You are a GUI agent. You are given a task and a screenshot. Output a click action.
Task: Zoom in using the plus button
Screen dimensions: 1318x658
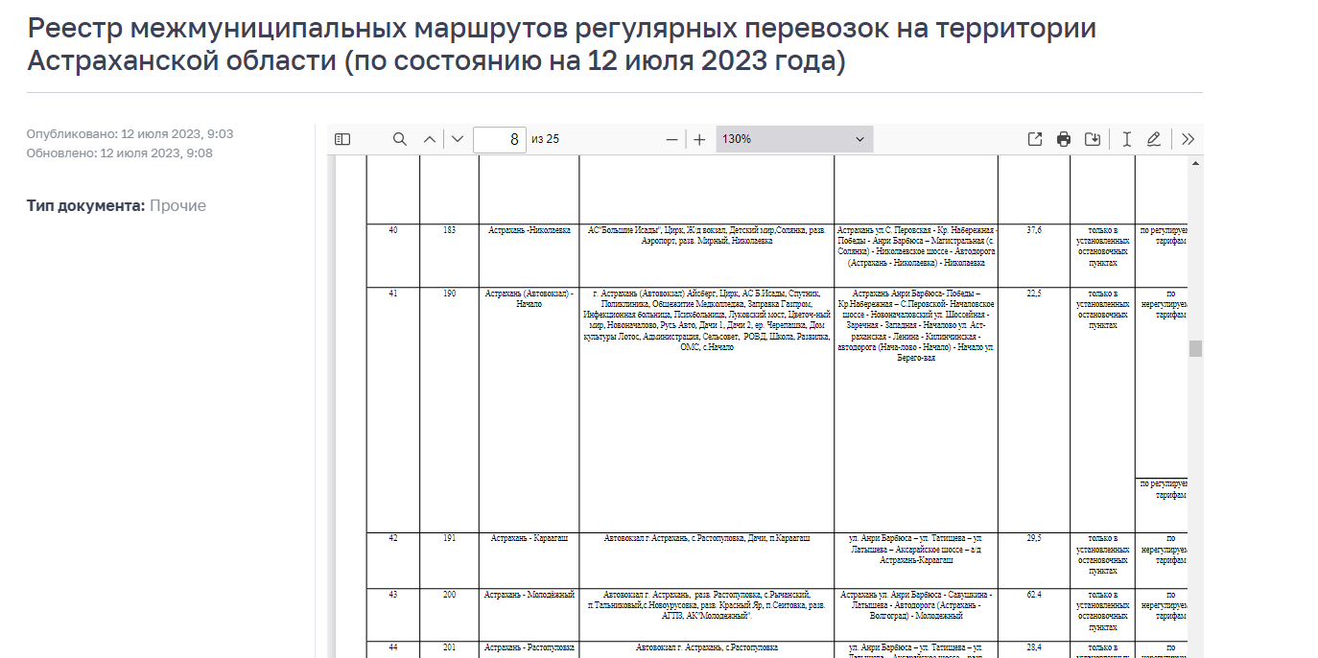pyautogui.click(x=699, y=139)
